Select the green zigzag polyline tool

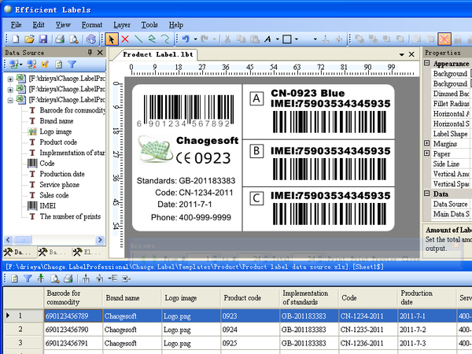click(x=152, y=39)
